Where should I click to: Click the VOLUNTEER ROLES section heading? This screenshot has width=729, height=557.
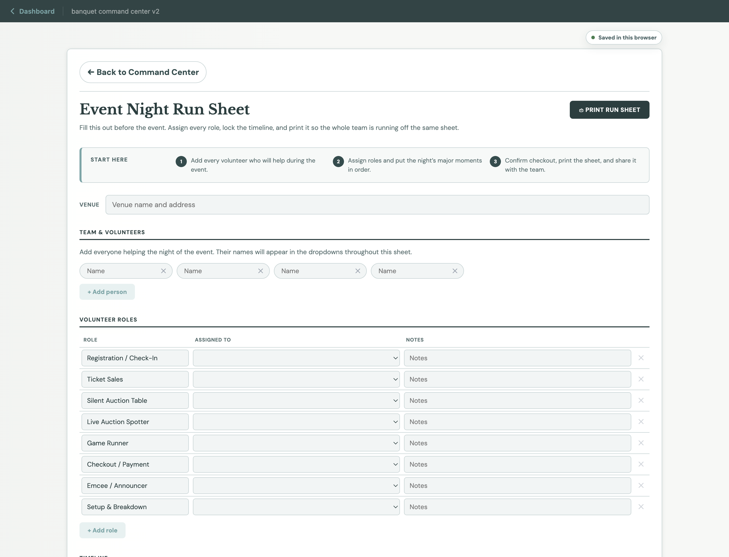coord(108,320)
